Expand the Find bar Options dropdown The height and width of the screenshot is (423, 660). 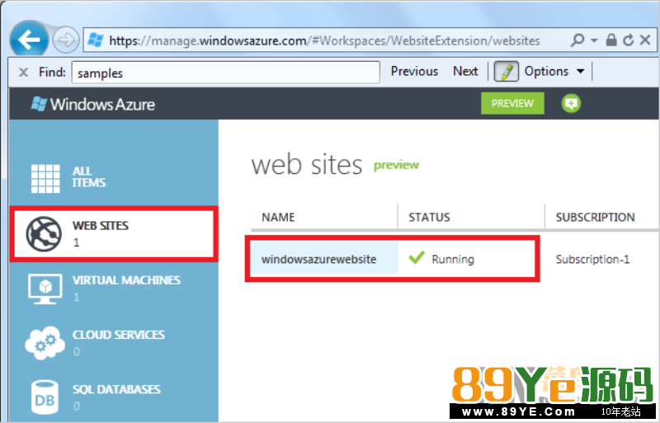tap(554, 72)
